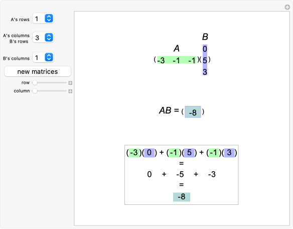293x229 pixels.
Task: Click the final -8 result in calculation box
Action: pyautogui.click(x=182, y=197)
